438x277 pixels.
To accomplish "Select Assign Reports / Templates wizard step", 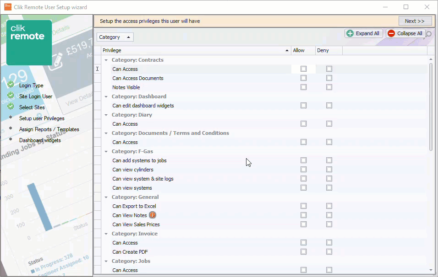I will (x=49, y=129).
